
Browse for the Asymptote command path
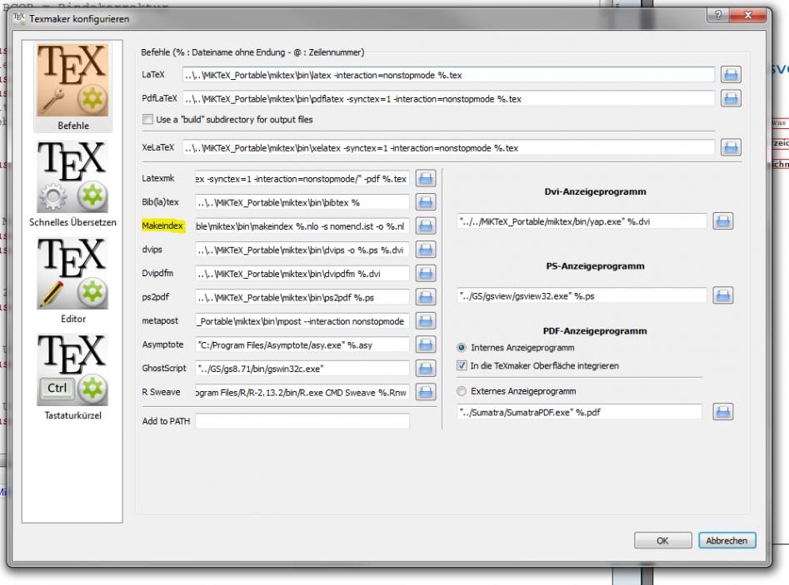pyautogui.click(x=426, y=345)
